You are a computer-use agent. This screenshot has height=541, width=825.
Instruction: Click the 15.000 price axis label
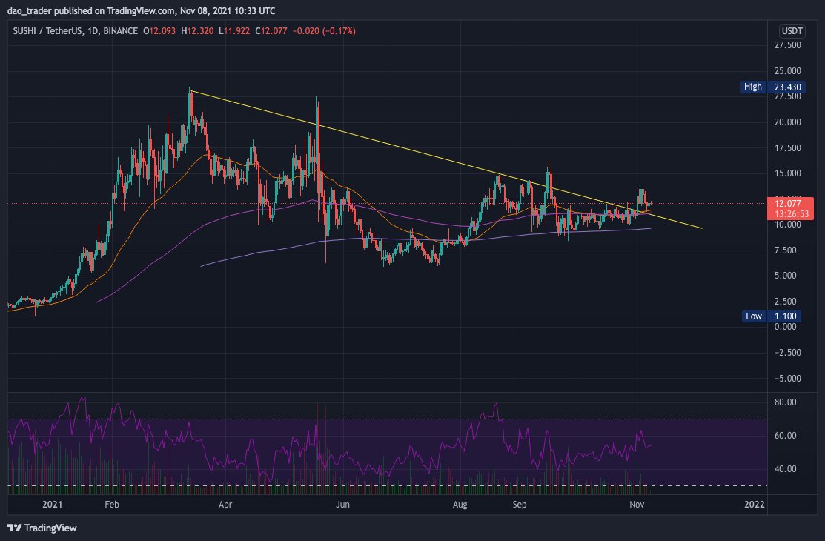788,173
